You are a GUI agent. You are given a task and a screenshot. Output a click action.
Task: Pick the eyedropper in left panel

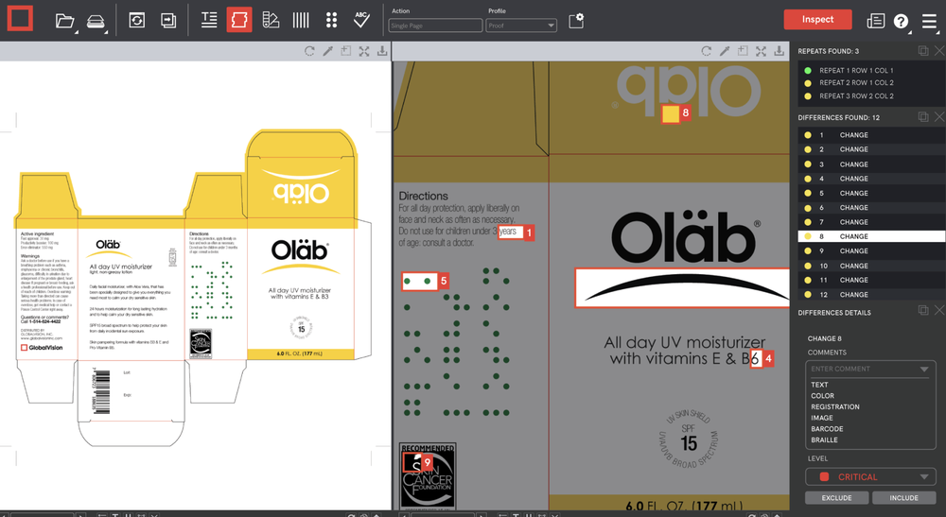pyautogui.click(x=327, y=51)
